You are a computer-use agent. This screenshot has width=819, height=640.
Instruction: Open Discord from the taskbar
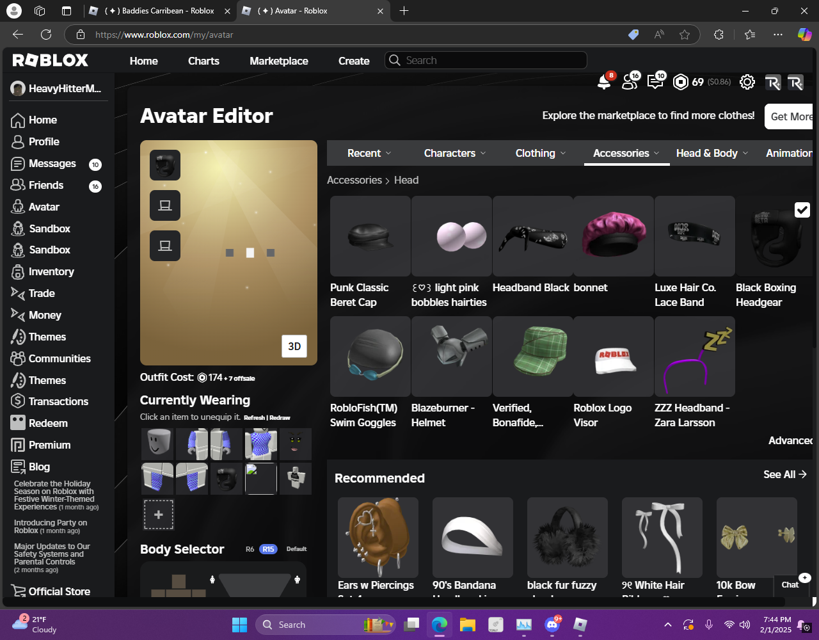click(552, 625)
